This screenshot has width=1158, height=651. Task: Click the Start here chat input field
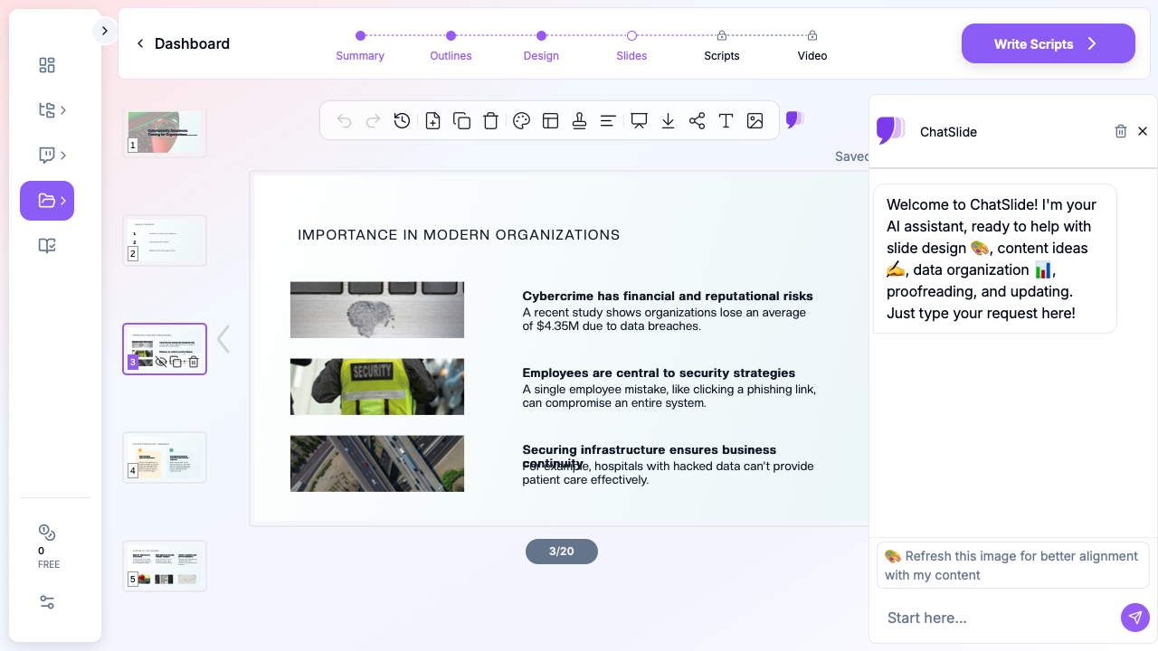pyautogui.click(x=1000, y=618)
